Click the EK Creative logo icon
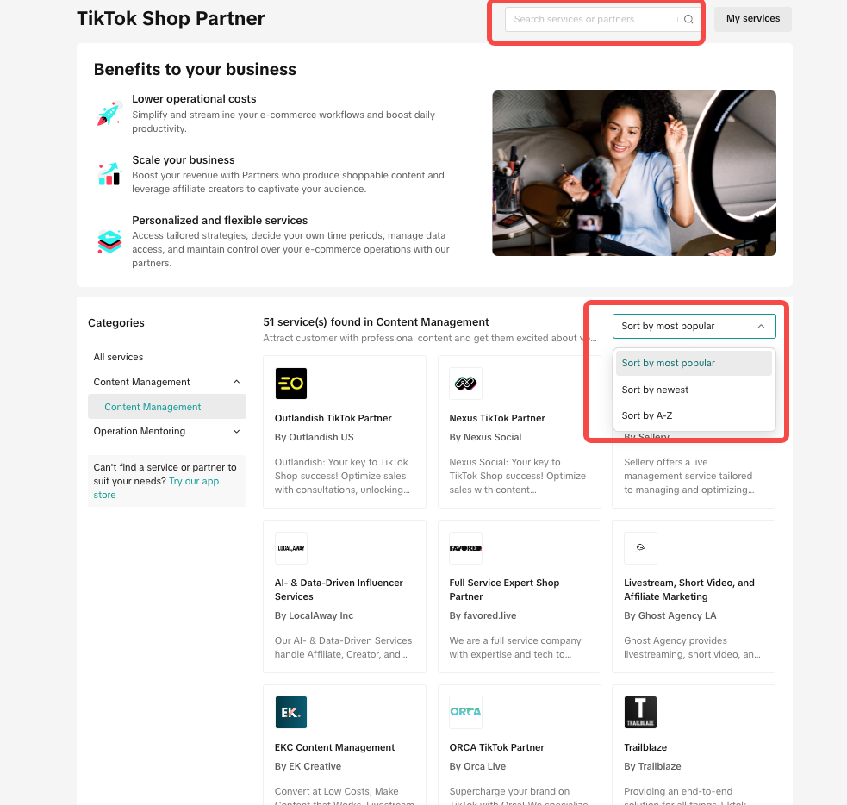This screenshot has height=805, width=847. [x=291, y=713]
